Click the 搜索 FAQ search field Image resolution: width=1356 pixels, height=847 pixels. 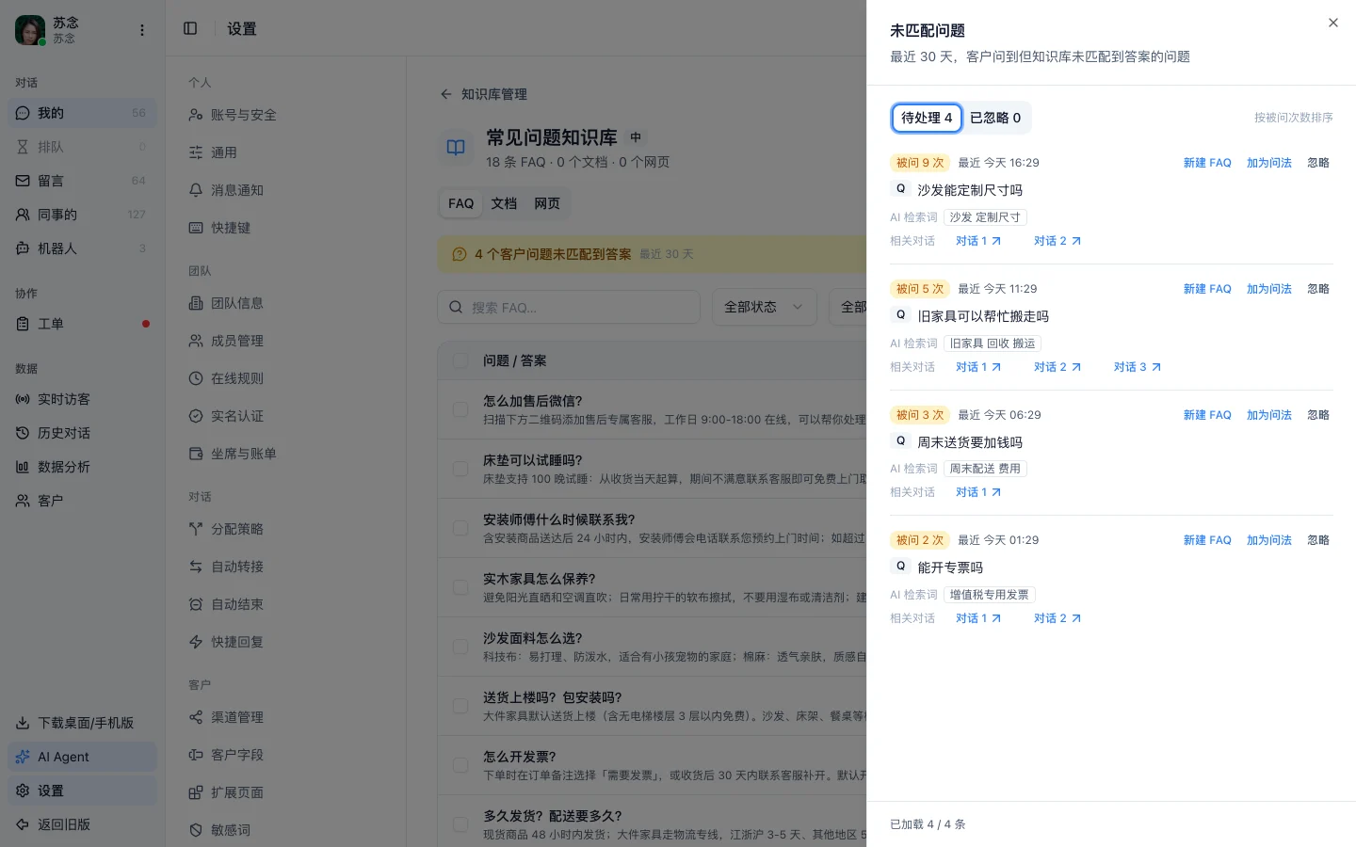tap(569, 307)
